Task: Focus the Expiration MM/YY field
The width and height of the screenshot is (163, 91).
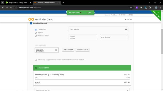Action: (83, 37)
